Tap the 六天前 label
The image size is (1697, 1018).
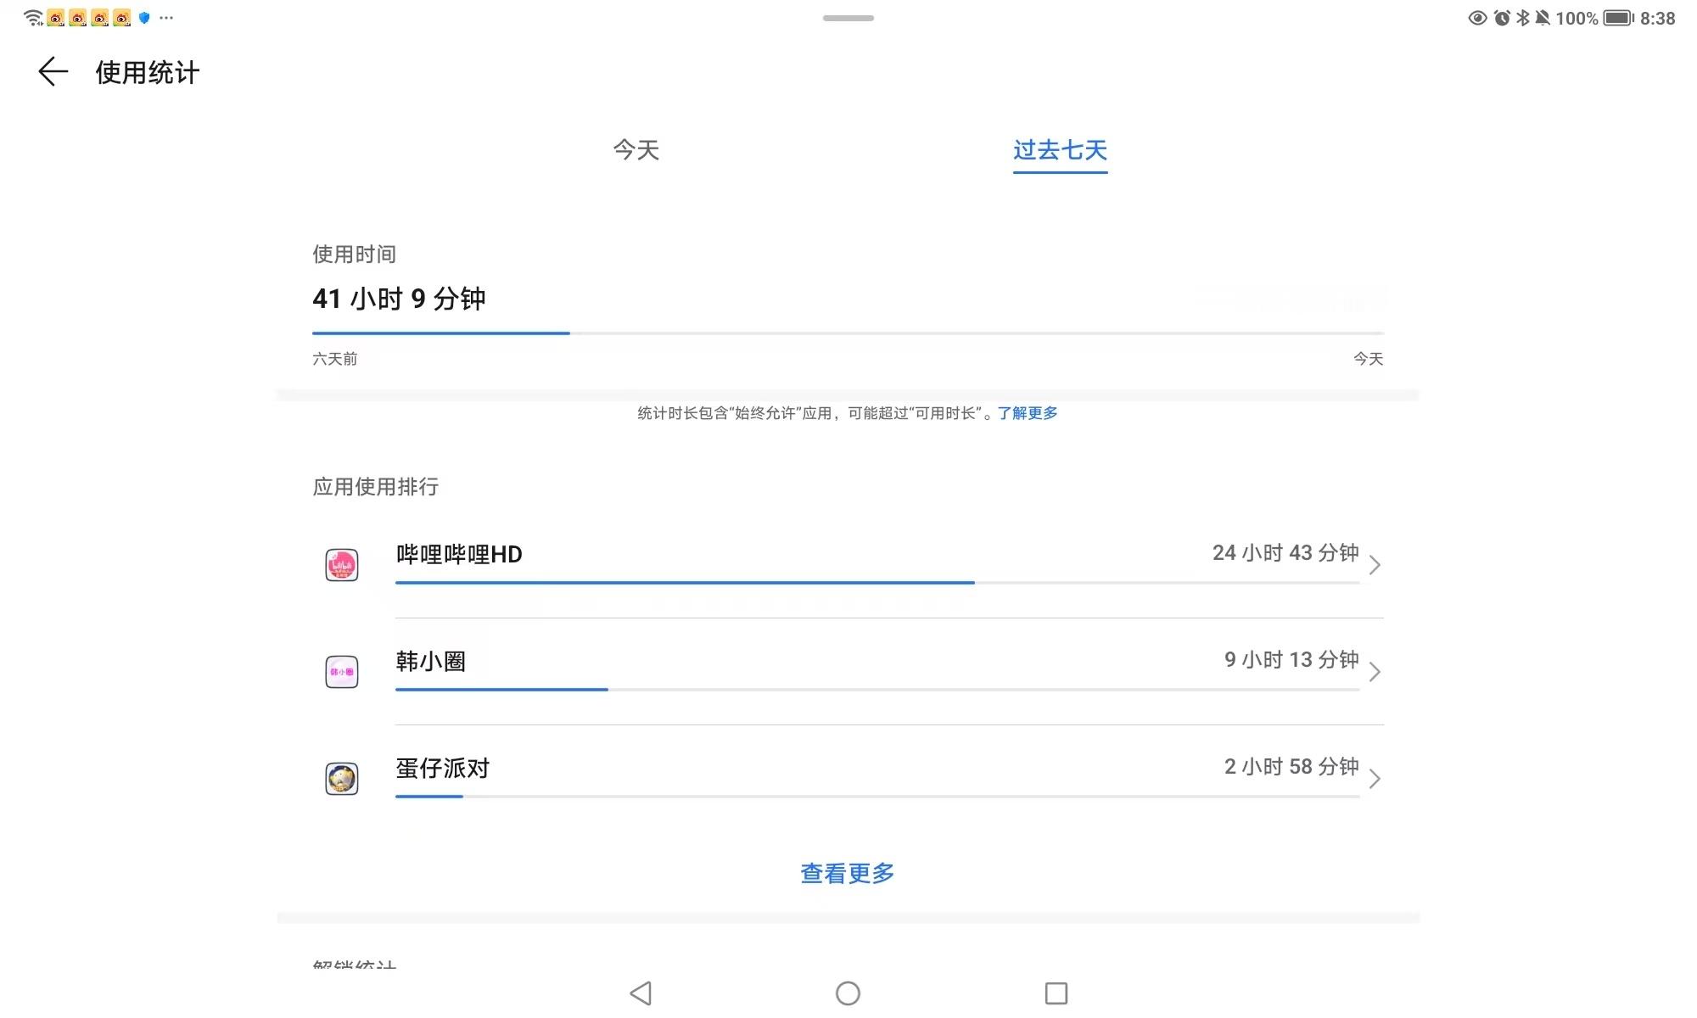335,359
